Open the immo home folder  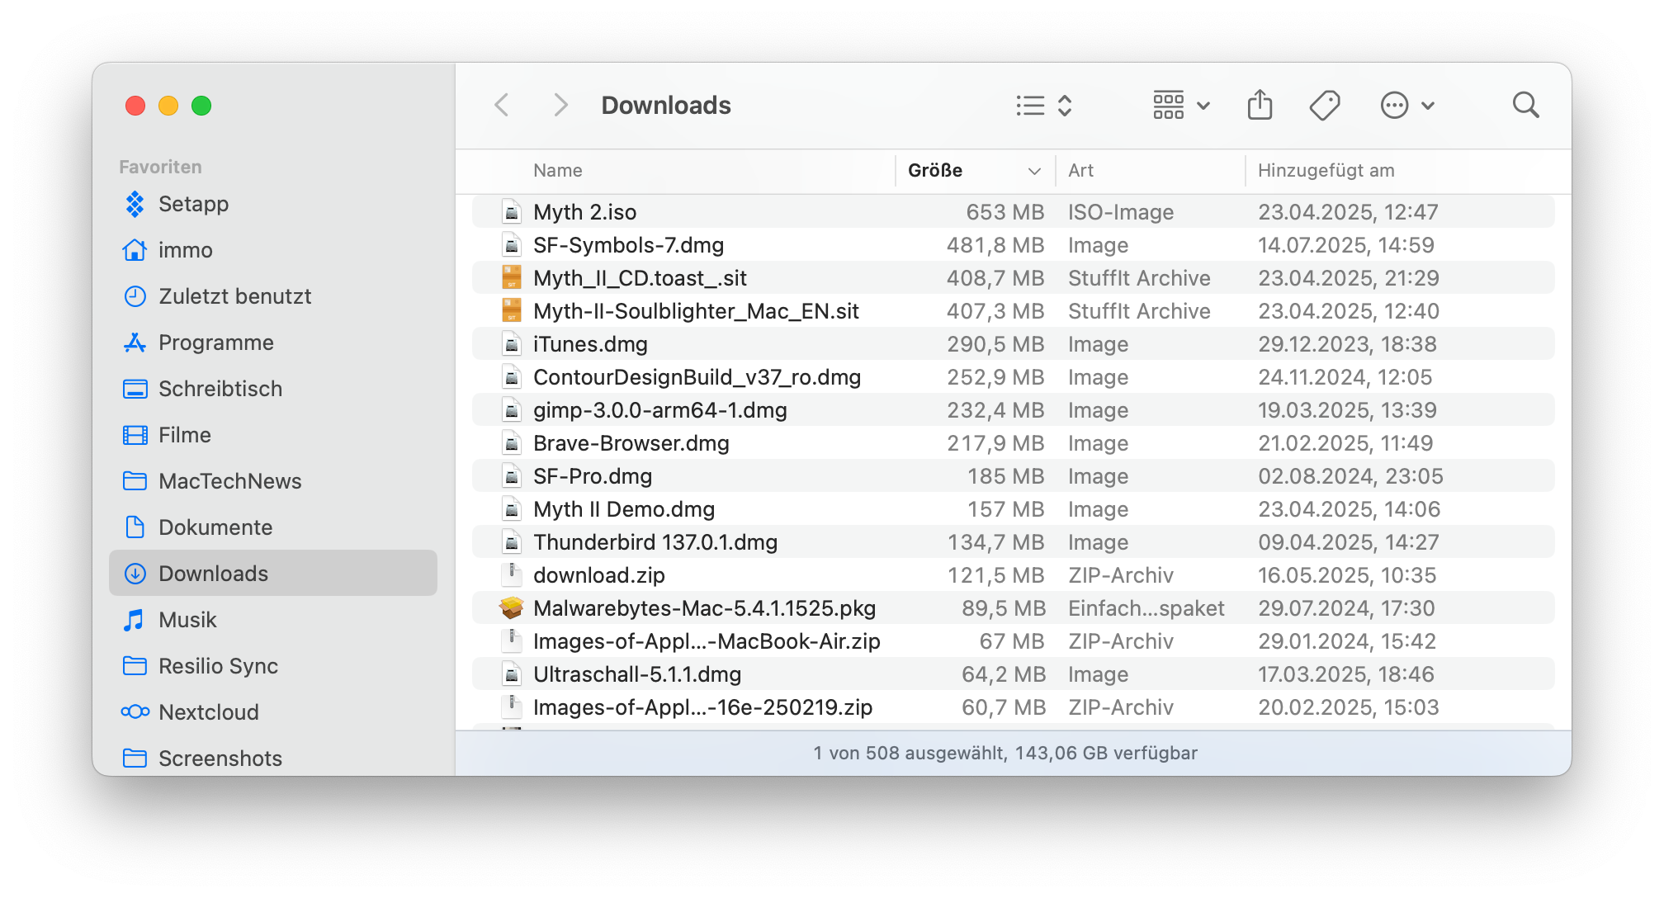273,250
